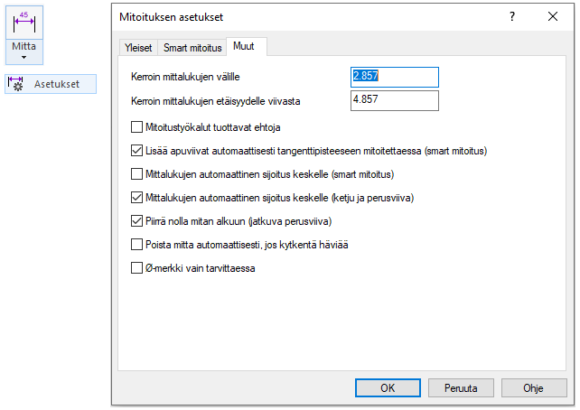Toggle ketju ja perusviiva keskelle checkbox

(x=137, y=198)
